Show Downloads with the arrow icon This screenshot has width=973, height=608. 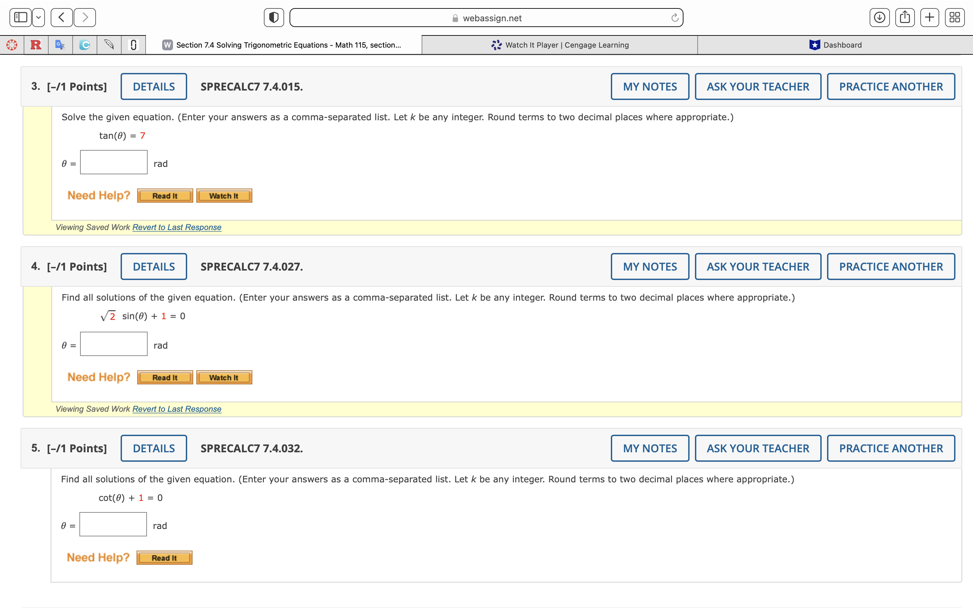pos(880,17)
